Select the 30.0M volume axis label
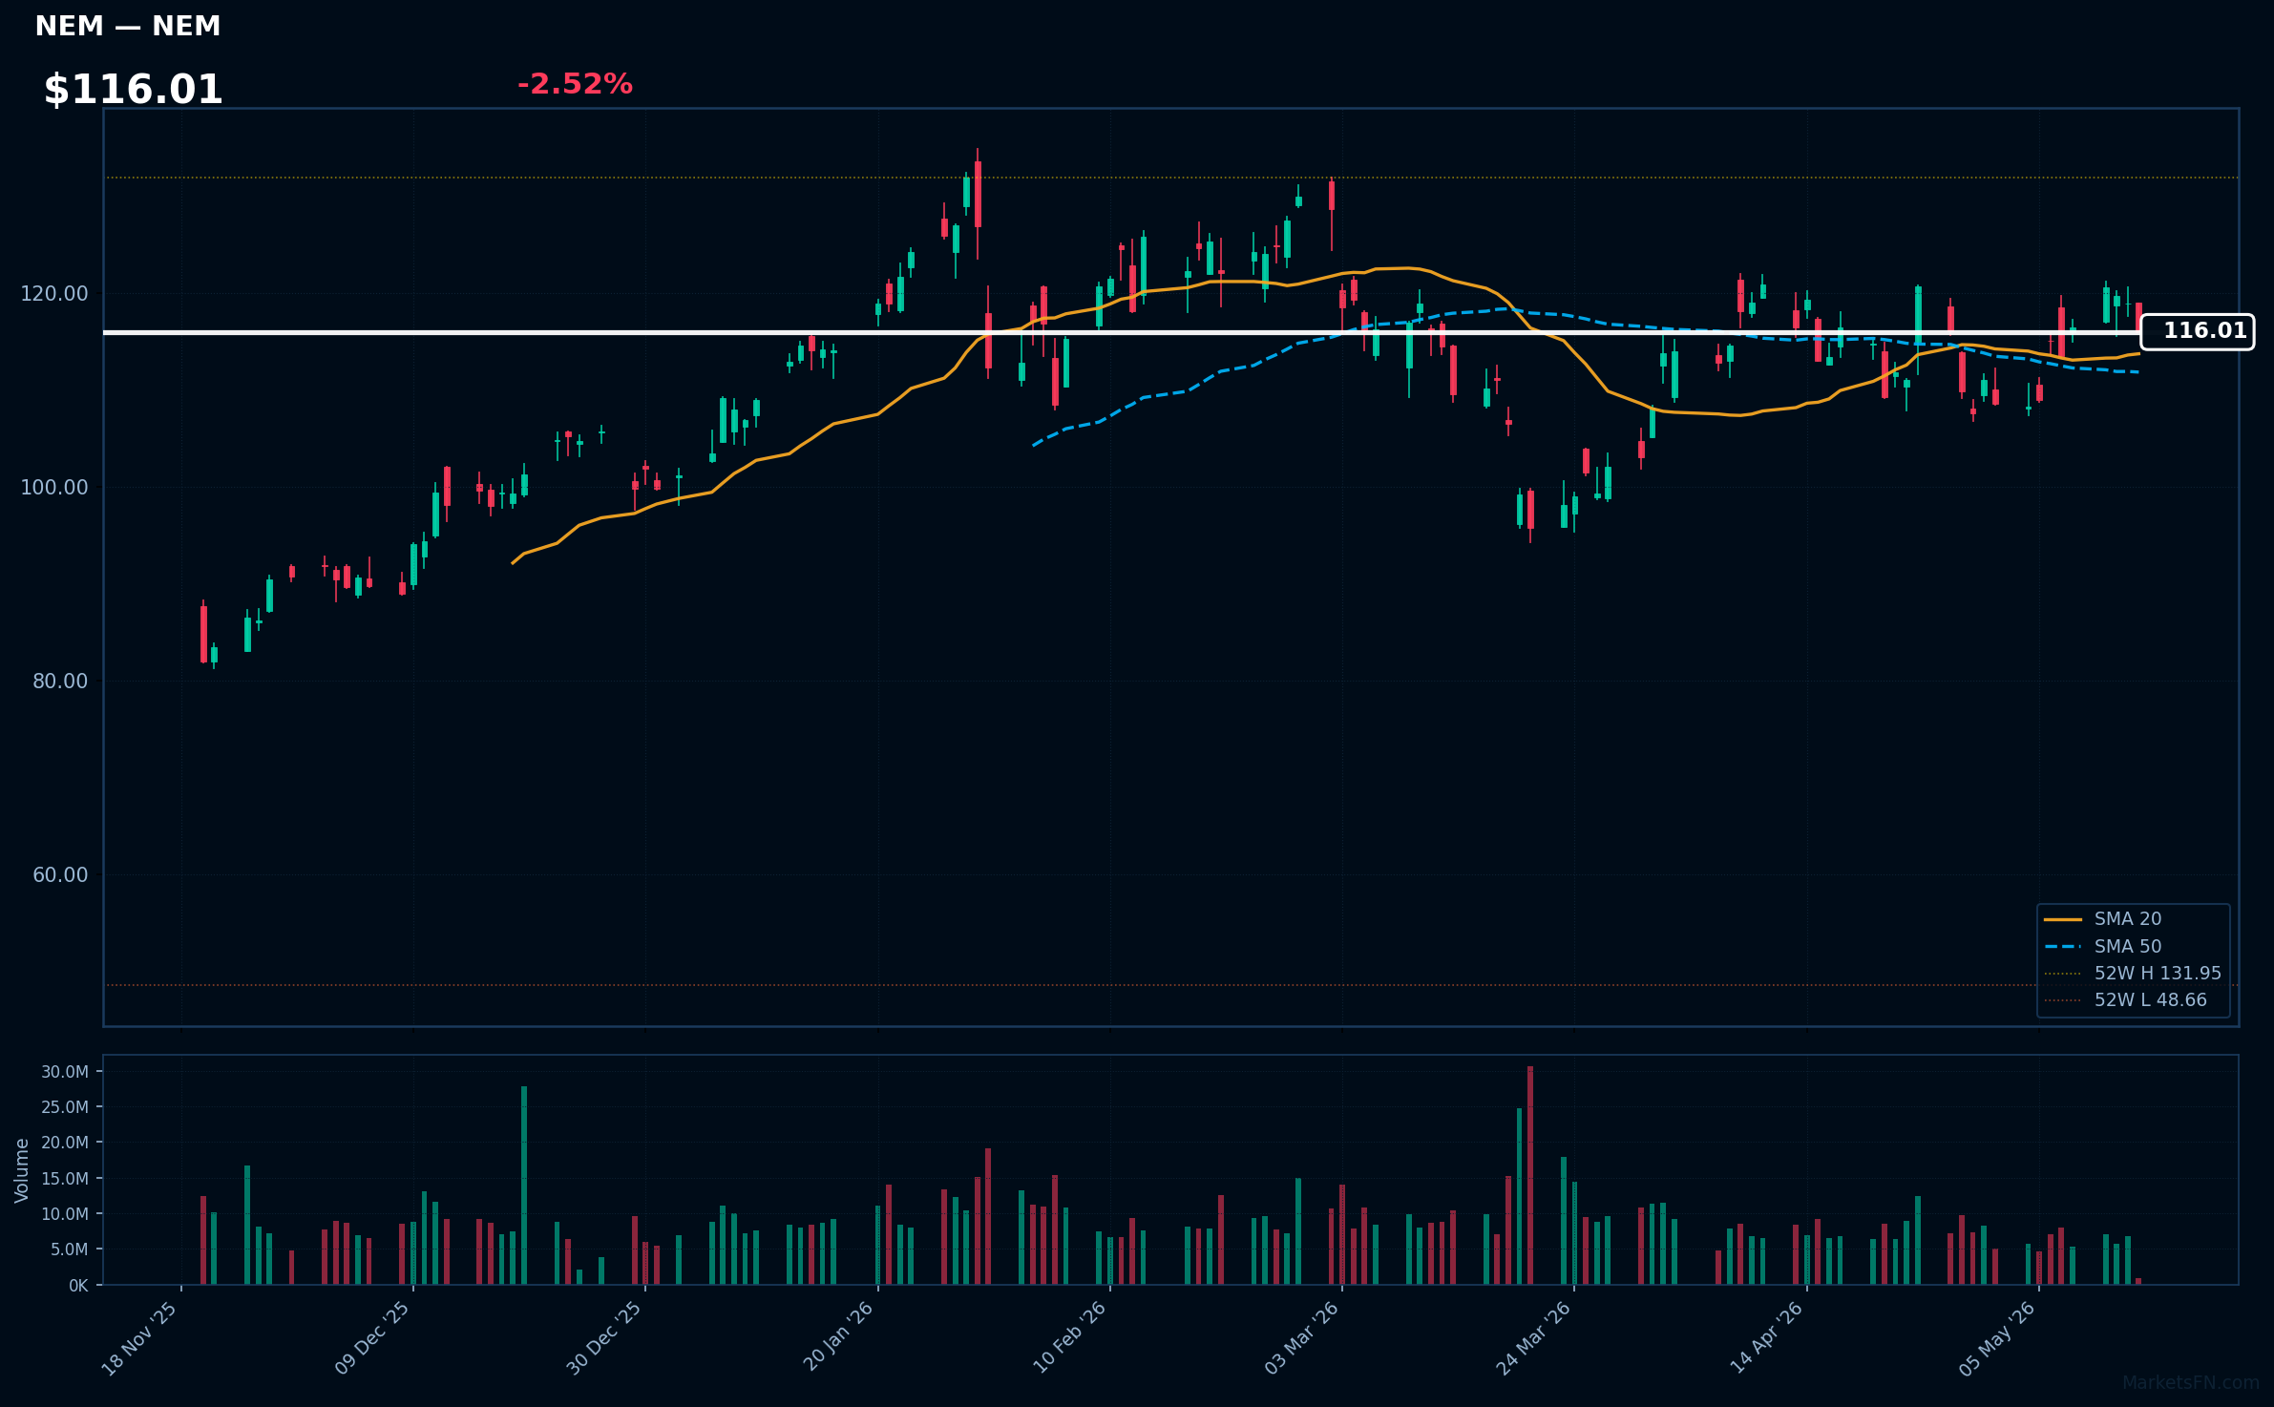The width and height of the screenshot is (2274, 1407). tap(65, 1072)
